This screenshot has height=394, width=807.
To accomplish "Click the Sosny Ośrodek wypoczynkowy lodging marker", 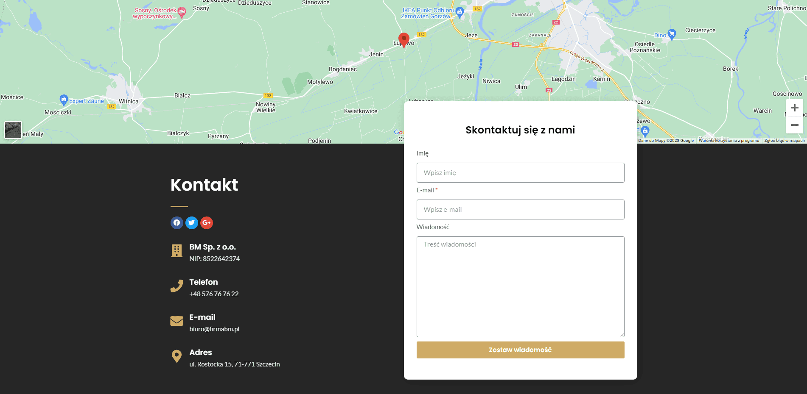I will (x=182, y=12).
